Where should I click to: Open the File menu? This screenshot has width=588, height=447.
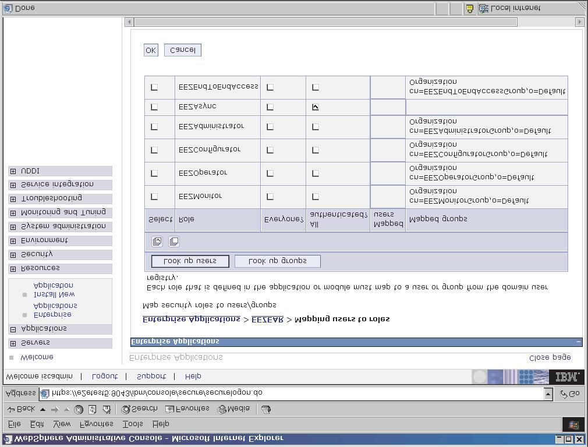(14, 424)
